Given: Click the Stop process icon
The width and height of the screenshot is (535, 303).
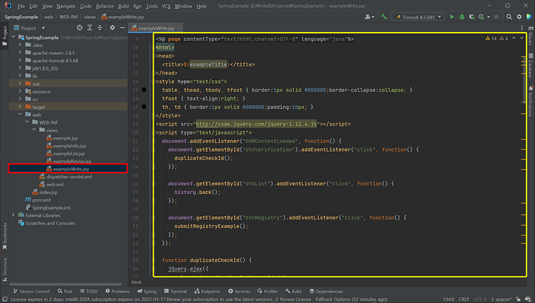Looking at the screenshot, I should [496, 17].
